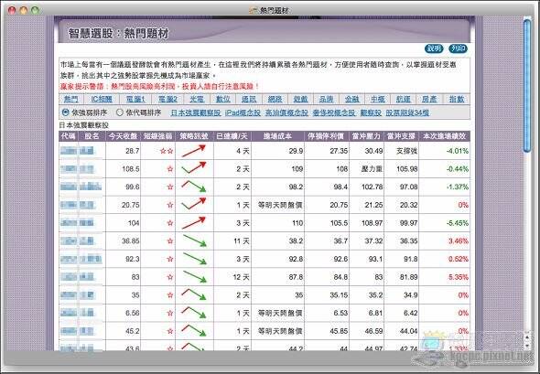
Task: Open the 日本強震觀察股 link
Action: pos(196,112)
